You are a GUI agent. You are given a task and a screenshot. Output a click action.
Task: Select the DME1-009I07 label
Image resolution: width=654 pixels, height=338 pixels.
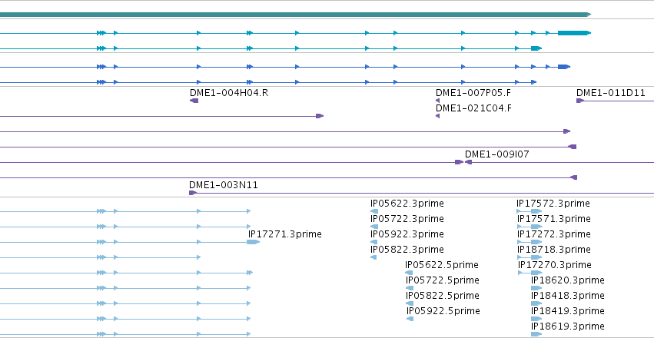[x=496, y=154]
